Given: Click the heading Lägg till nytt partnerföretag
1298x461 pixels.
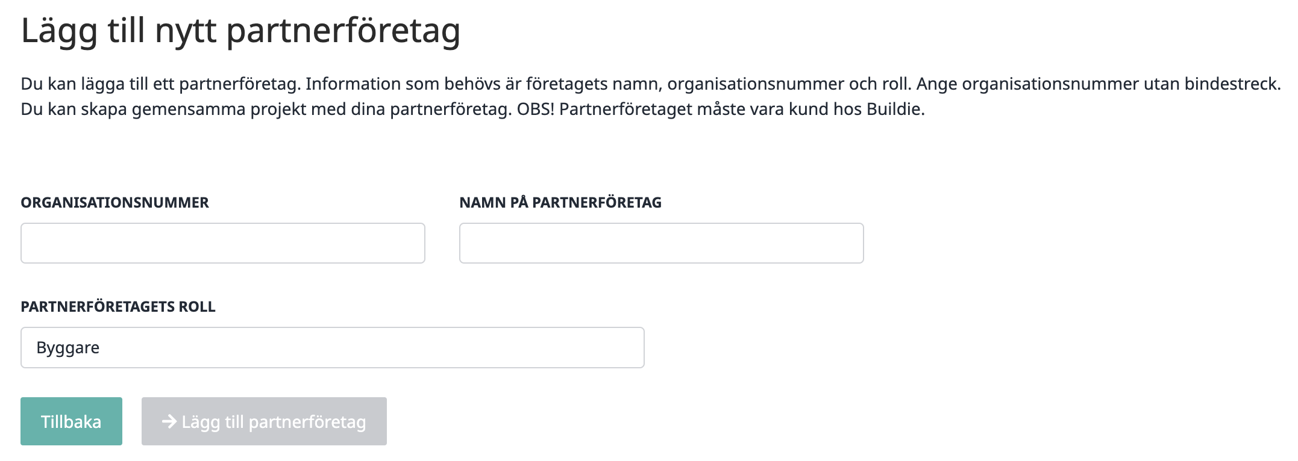Looking at the screenshot, I should pos(240,30).
